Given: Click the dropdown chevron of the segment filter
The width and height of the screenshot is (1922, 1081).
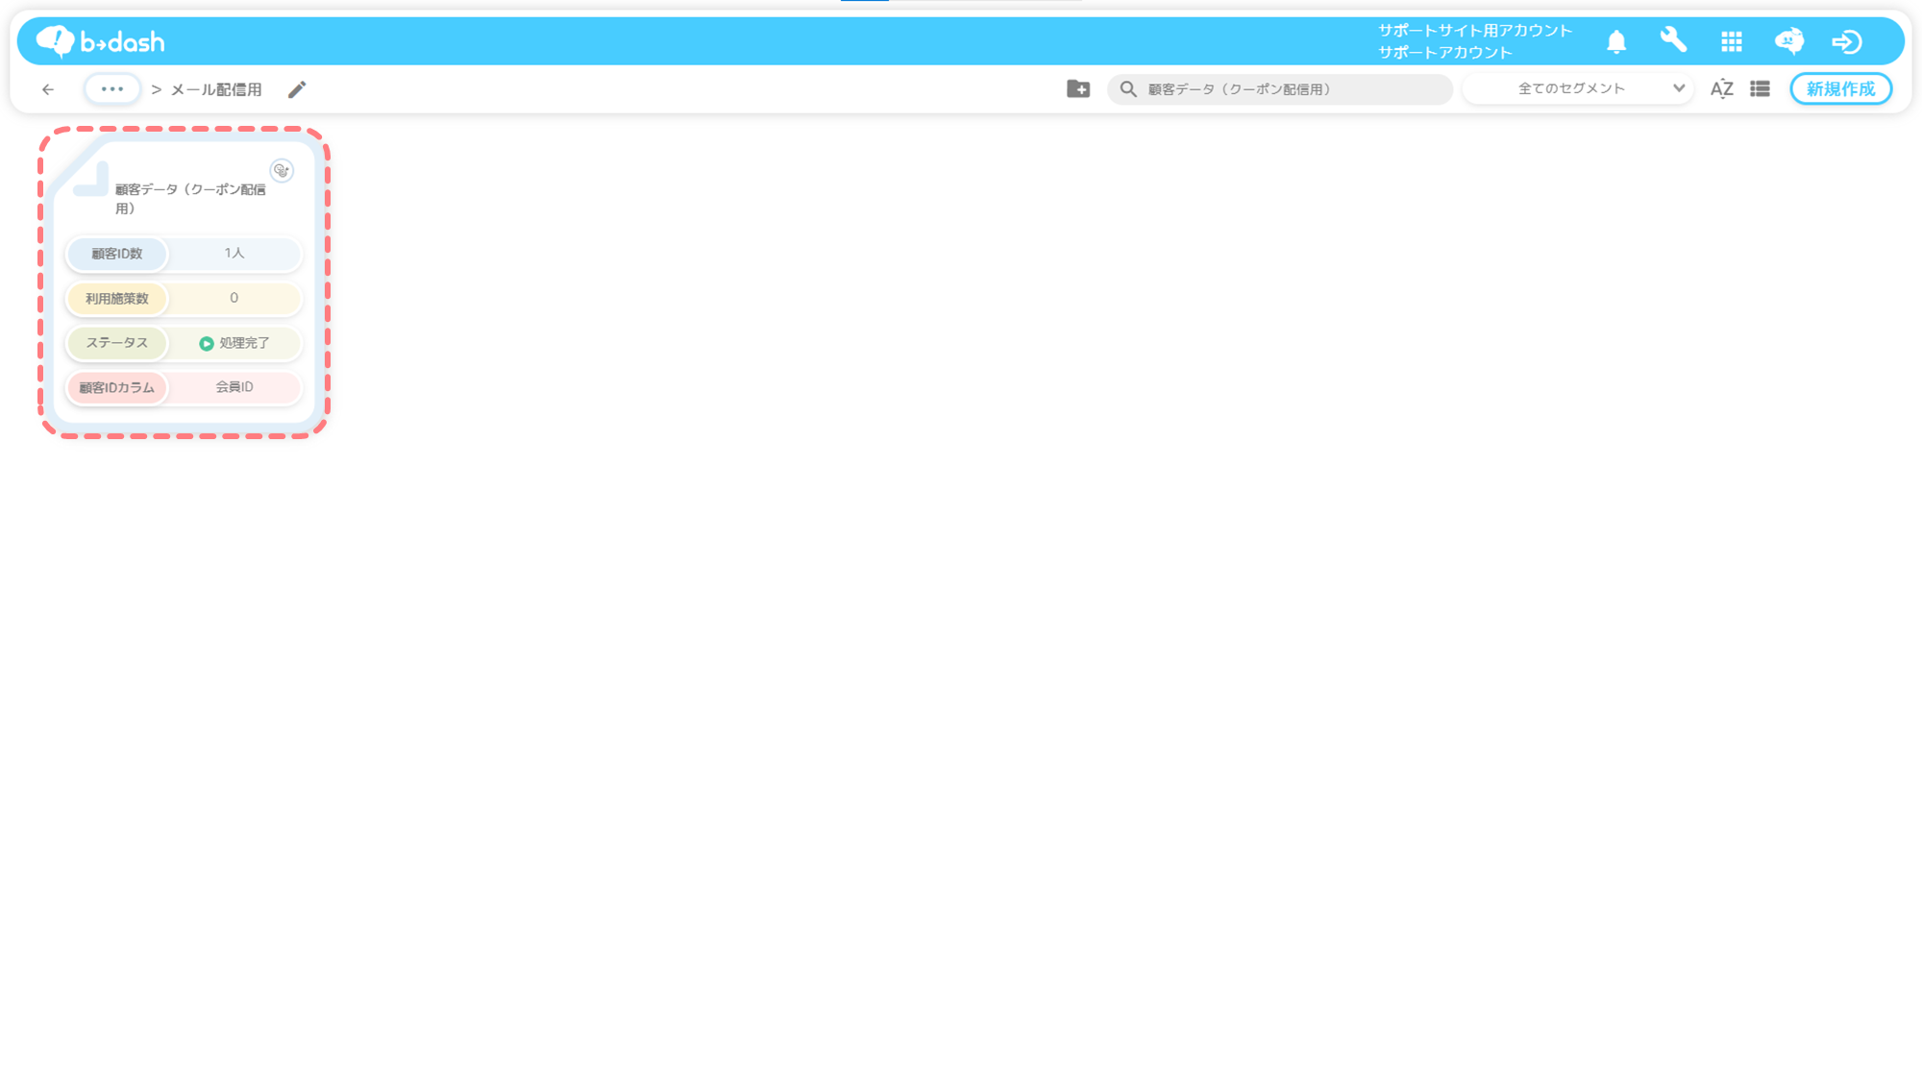Looking at the screenshot, I should pyautogui.click(x=1678, y=88).
